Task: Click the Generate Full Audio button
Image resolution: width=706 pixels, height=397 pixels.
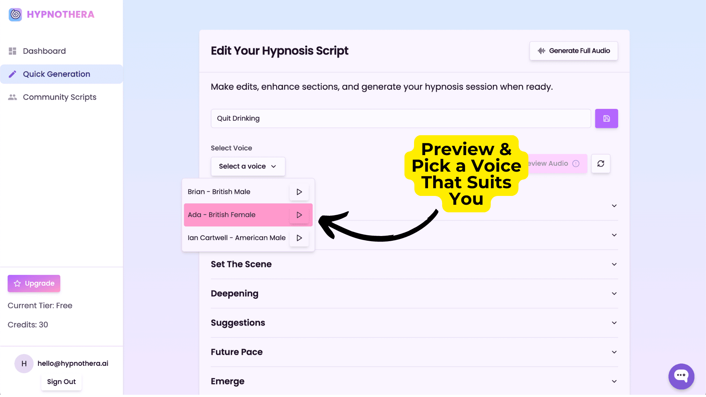Action: click(574, 50)
